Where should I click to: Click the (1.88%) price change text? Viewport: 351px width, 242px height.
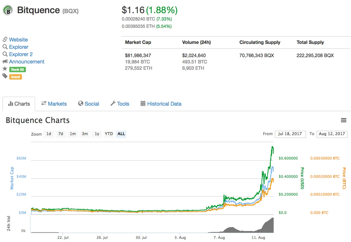click(162, 10)
